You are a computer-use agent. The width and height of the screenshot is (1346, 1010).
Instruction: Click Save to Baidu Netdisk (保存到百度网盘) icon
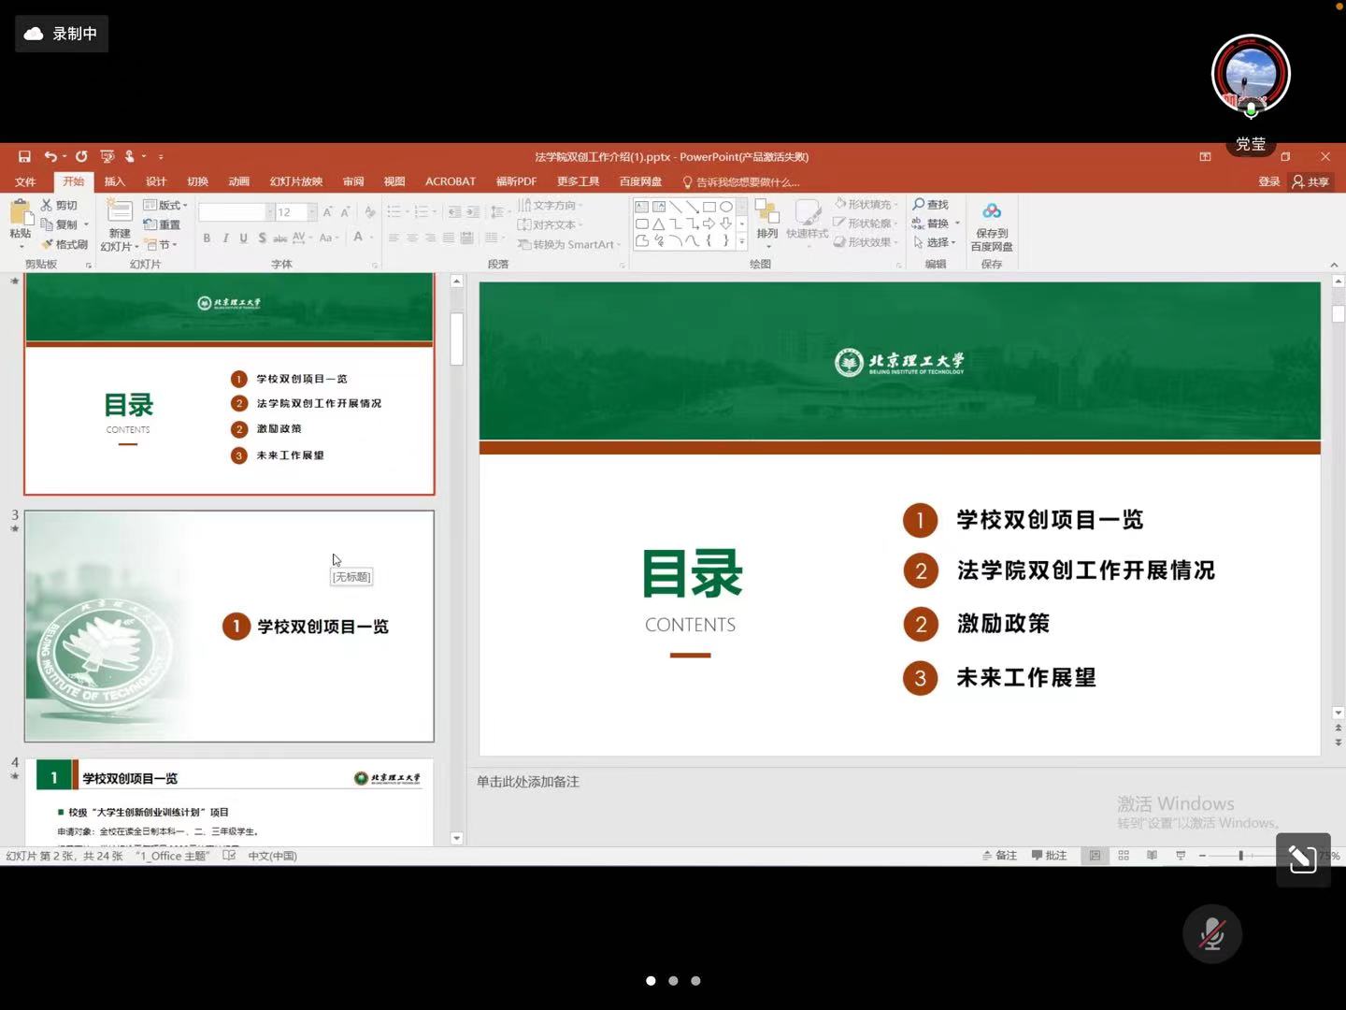pos(992,213)
